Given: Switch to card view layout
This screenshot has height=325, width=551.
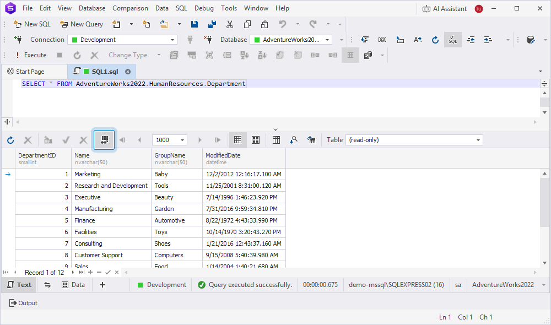Looking at the screenshot, I should [256, 140].
